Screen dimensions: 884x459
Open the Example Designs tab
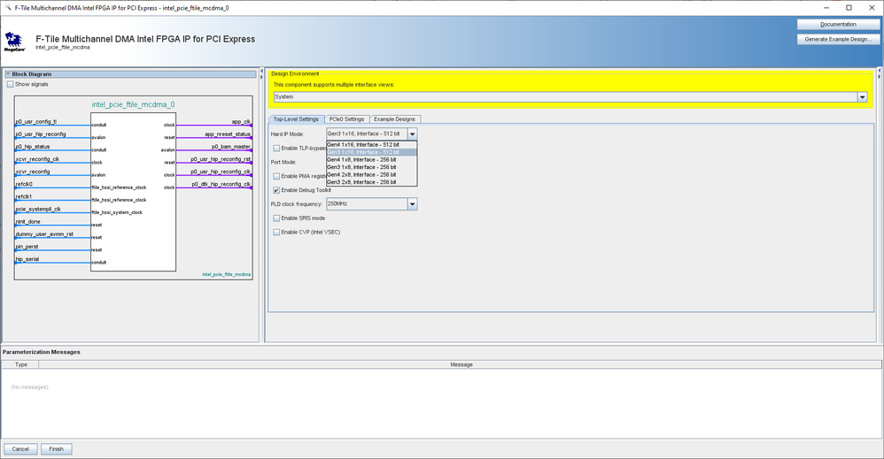394,119
